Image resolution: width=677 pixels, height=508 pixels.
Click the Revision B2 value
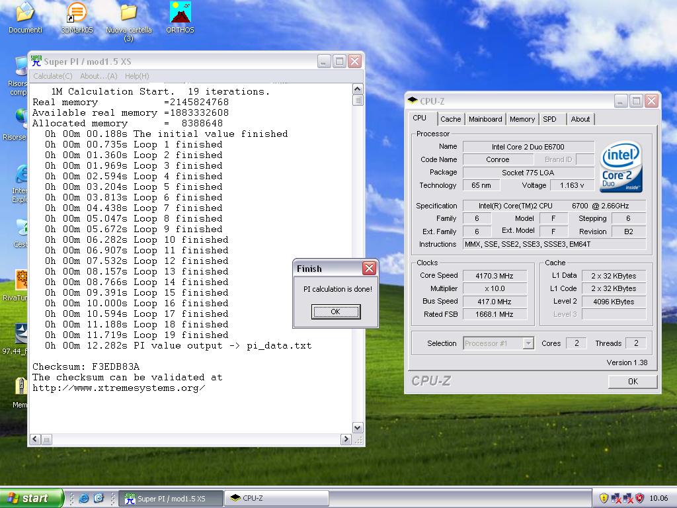click(x=629, y=232)
